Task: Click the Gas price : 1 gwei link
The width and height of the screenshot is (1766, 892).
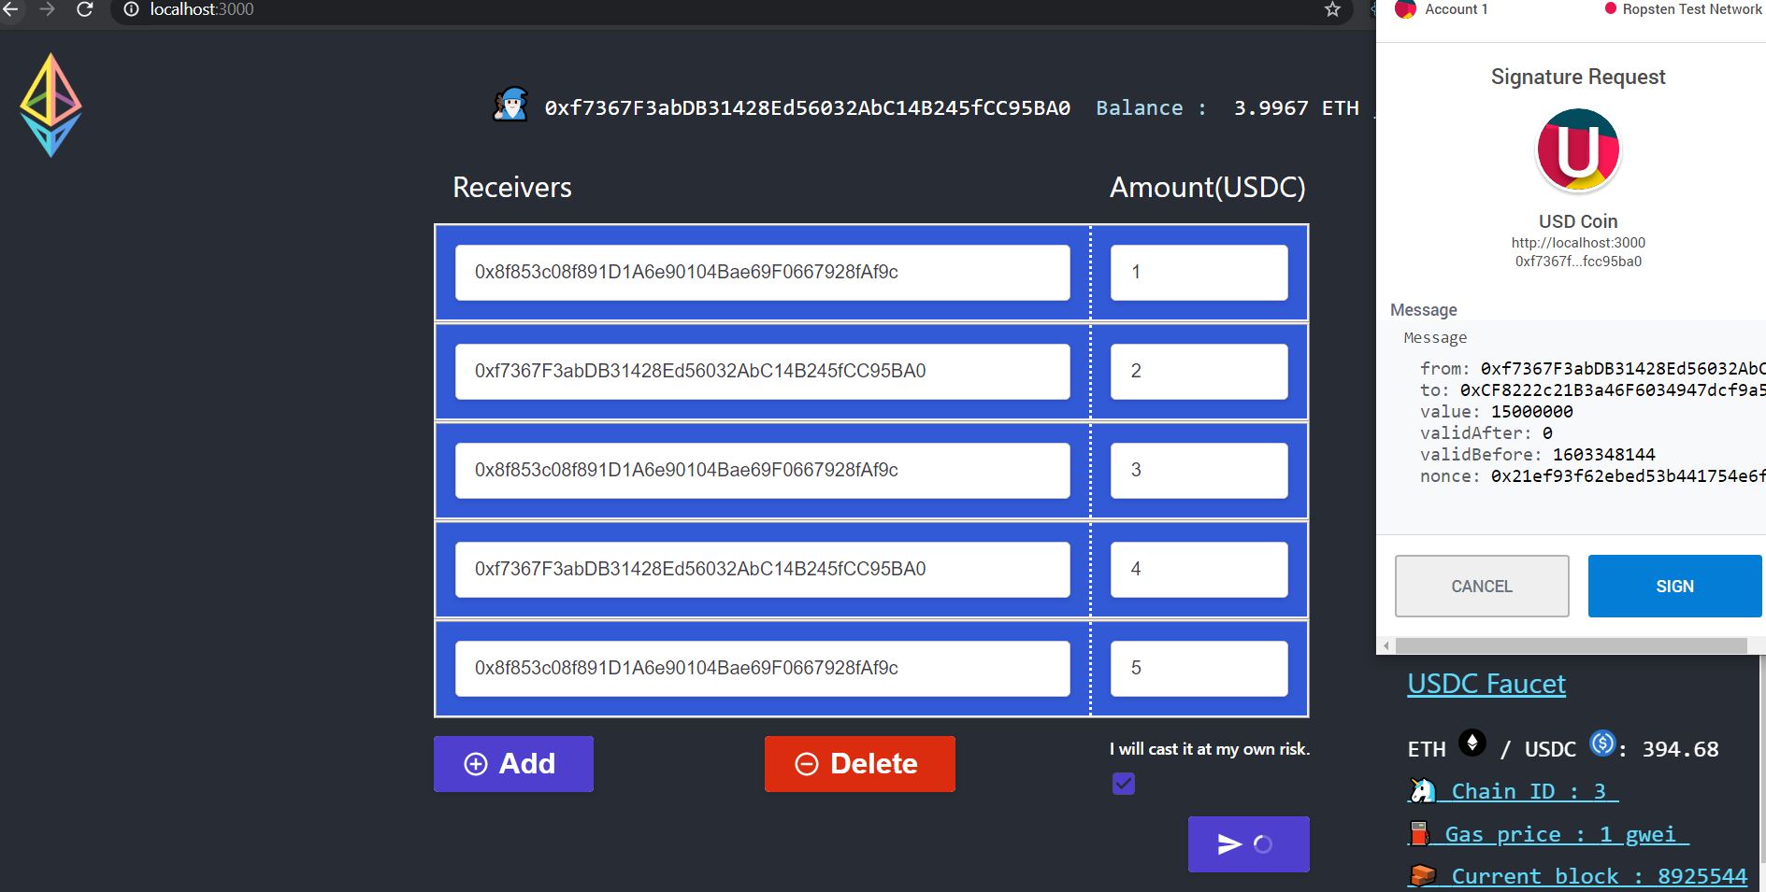Action: pos(1548,834)
